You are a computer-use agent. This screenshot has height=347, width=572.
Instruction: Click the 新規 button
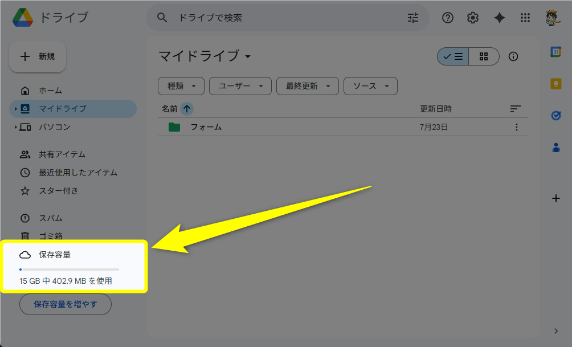38,56
